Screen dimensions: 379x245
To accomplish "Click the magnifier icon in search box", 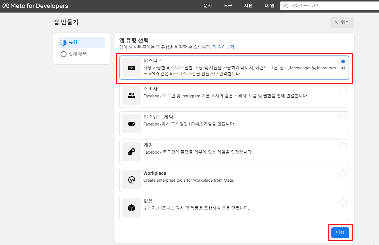I will [286, 6].
